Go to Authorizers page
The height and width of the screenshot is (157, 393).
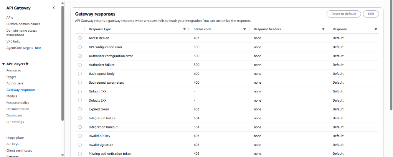(x=15, y=83)
